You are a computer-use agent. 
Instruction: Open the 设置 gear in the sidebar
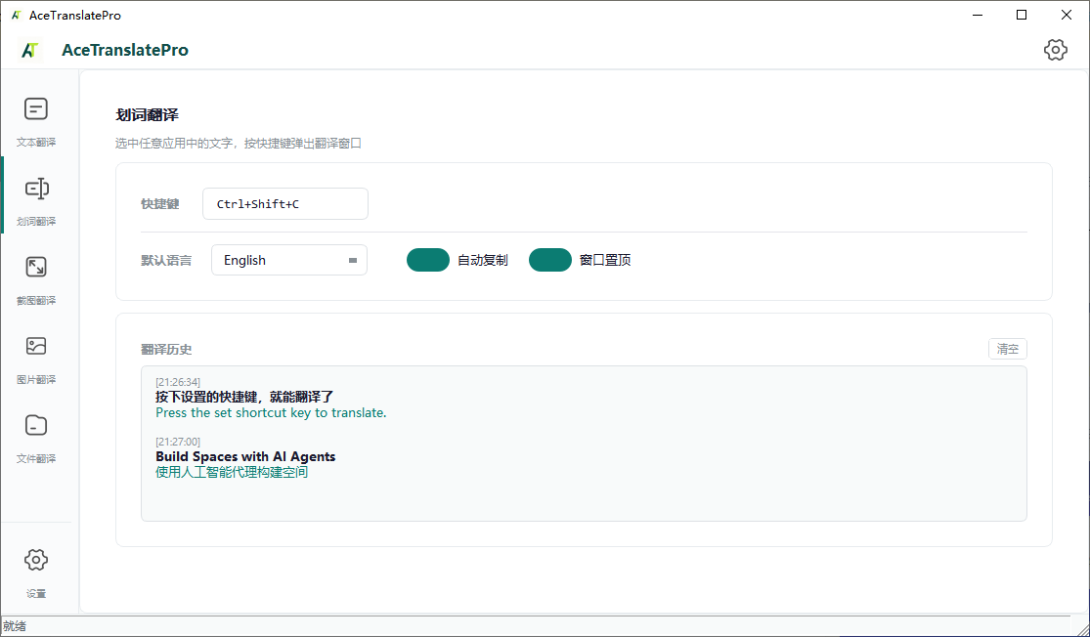(x=36, y=560)
